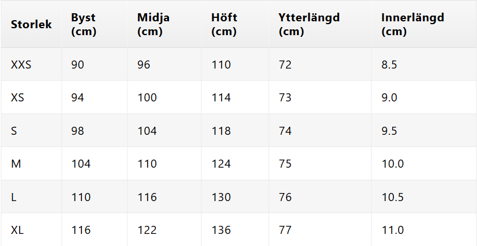This screenshot has width=477, height=246.
Task: Click the Midja (cm) header cell
Action: 153,24
